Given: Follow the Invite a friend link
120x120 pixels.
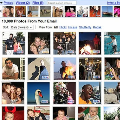Looking at the screenshot, I should [113, 3].
